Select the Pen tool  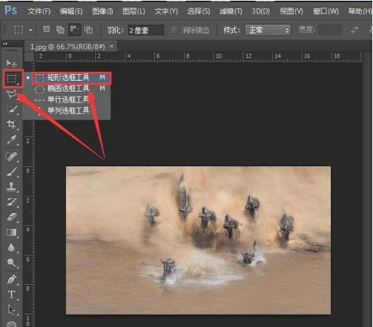coord(11,280)
